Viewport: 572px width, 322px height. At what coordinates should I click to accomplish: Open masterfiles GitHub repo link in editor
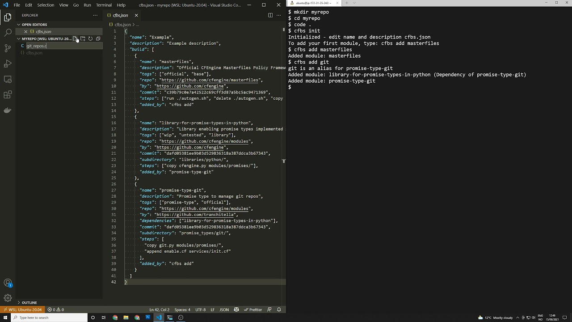[x=209, y=80]
